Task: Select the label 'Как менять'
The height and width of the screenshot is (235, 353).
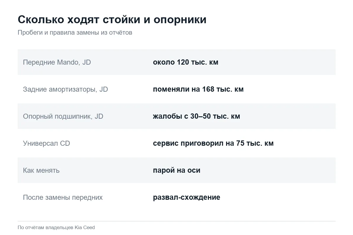Action: tap(41, 170)
